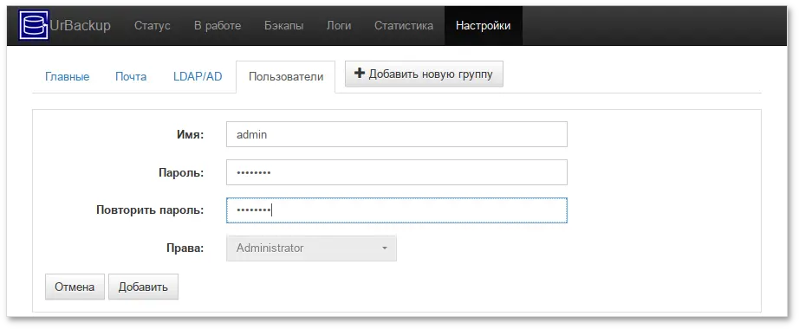Click the Повторить пароль field
Image resolution: width=799 pixels, height=329 pixels.
click(x=396, y=210)
